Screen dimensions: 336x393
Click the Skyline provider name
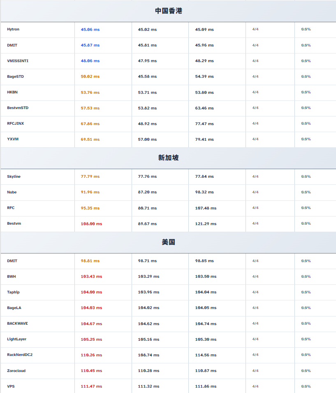click(14, 177)
